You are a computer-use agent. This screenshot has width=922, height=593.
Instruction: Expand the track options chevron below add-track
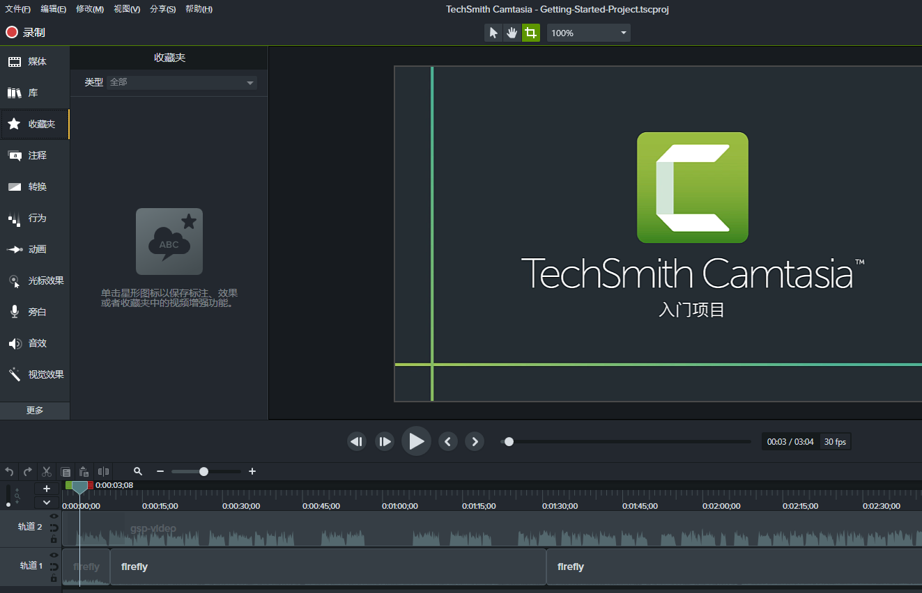coord(47,502)
